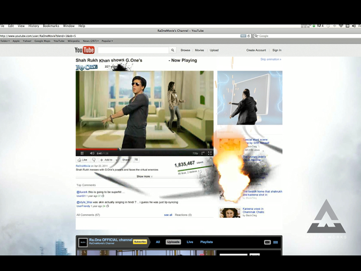The width and height of the screenshot is (361, 271).
Task: Click the Sign In link
Action: [x=277, y=50]
